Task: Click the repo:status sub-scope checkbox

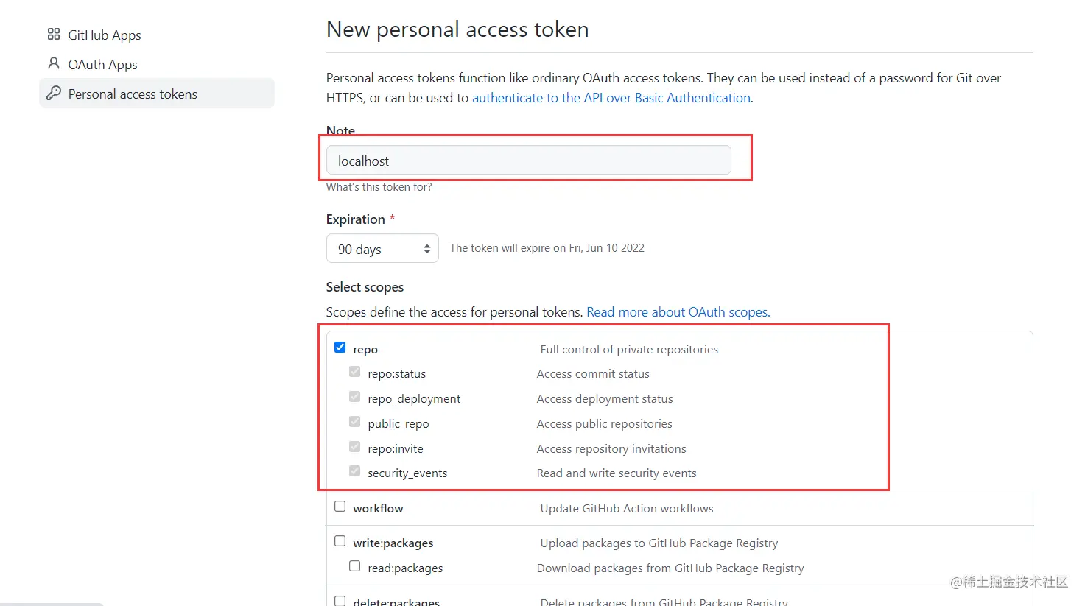Action: (355, 373)
